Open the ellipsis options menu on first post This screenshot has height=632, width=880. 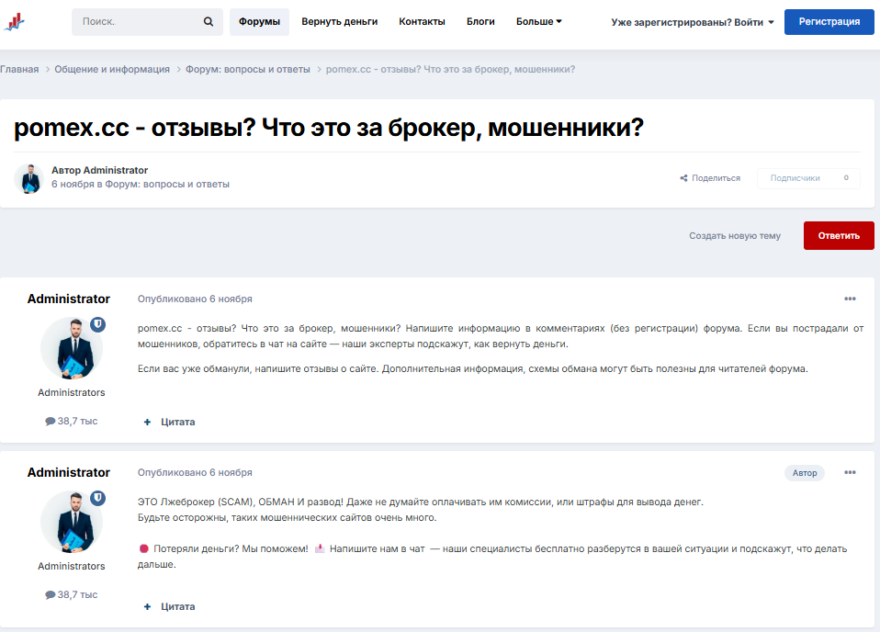pyautogui.click(x=850, y=298)
